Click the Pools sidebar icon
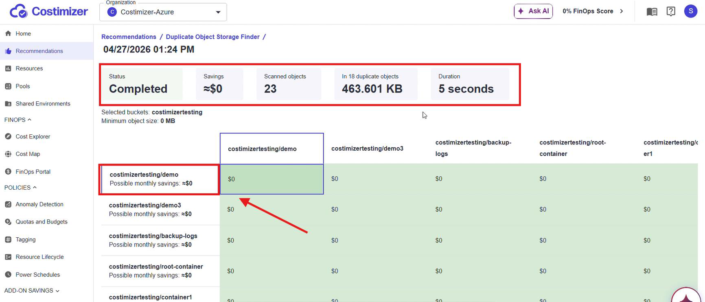 tap(8, 86)
